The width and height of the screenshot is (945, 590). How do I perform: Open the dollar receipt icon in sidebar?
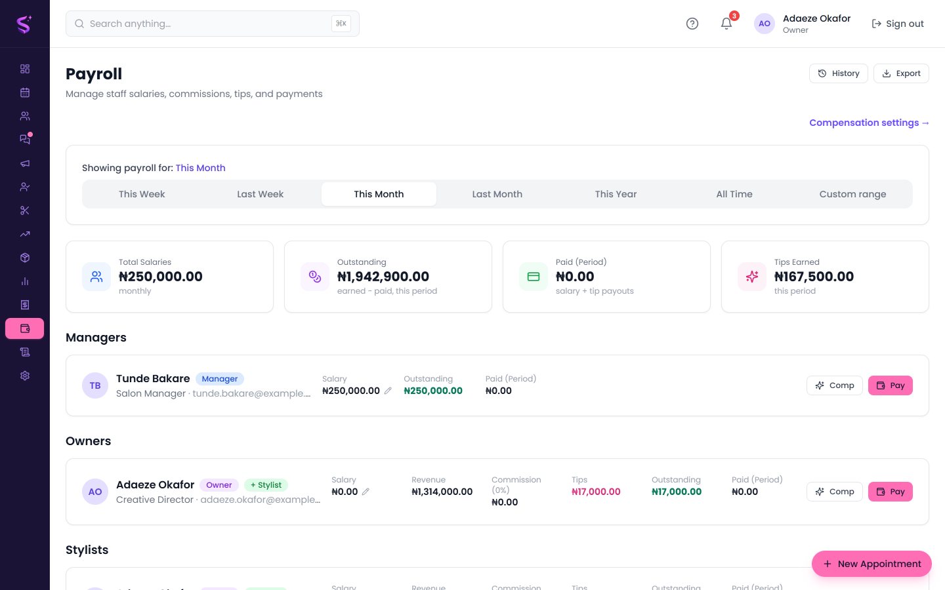click(25, 305)
